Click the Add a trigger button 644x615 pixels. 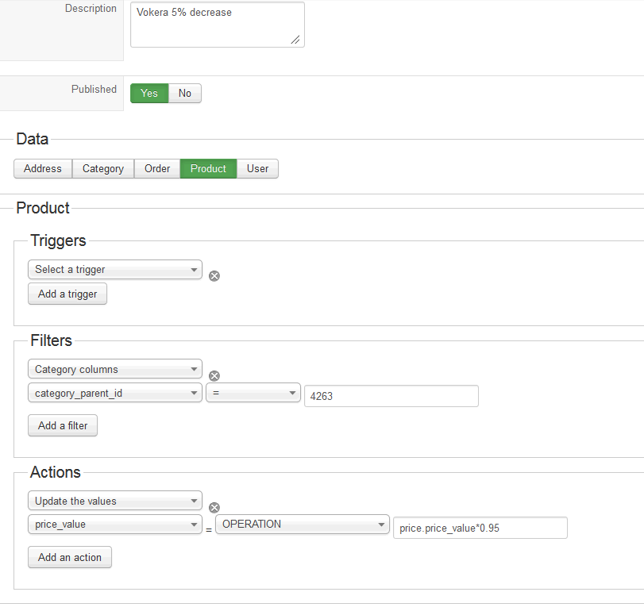click(67, 294)
